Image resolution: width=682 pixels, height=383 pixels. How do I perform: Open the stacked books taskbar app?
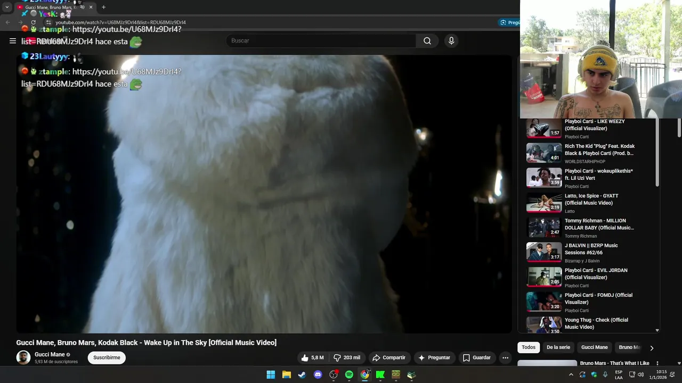tap(411, 374)
